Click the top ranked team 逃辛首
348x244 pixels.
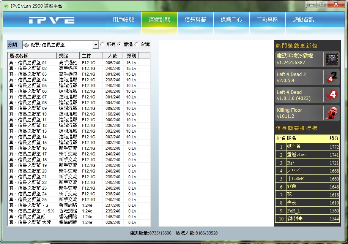click(302, 147)
